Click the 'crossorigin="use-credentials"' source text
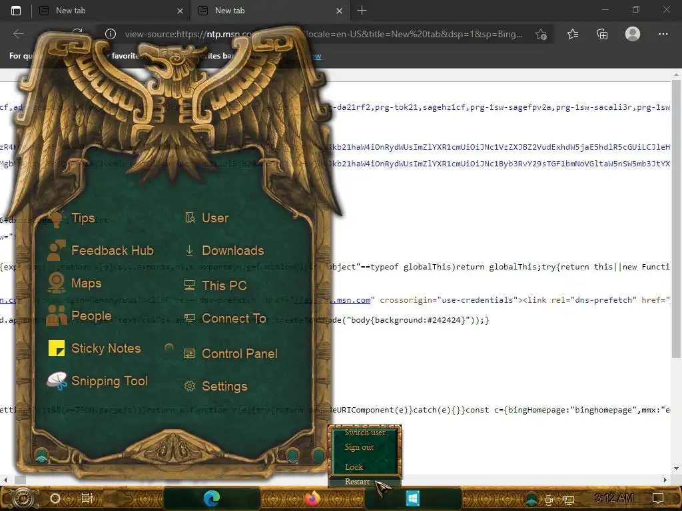Image resolution: width=682 pixels, height=511 pixels. [446, 300]
